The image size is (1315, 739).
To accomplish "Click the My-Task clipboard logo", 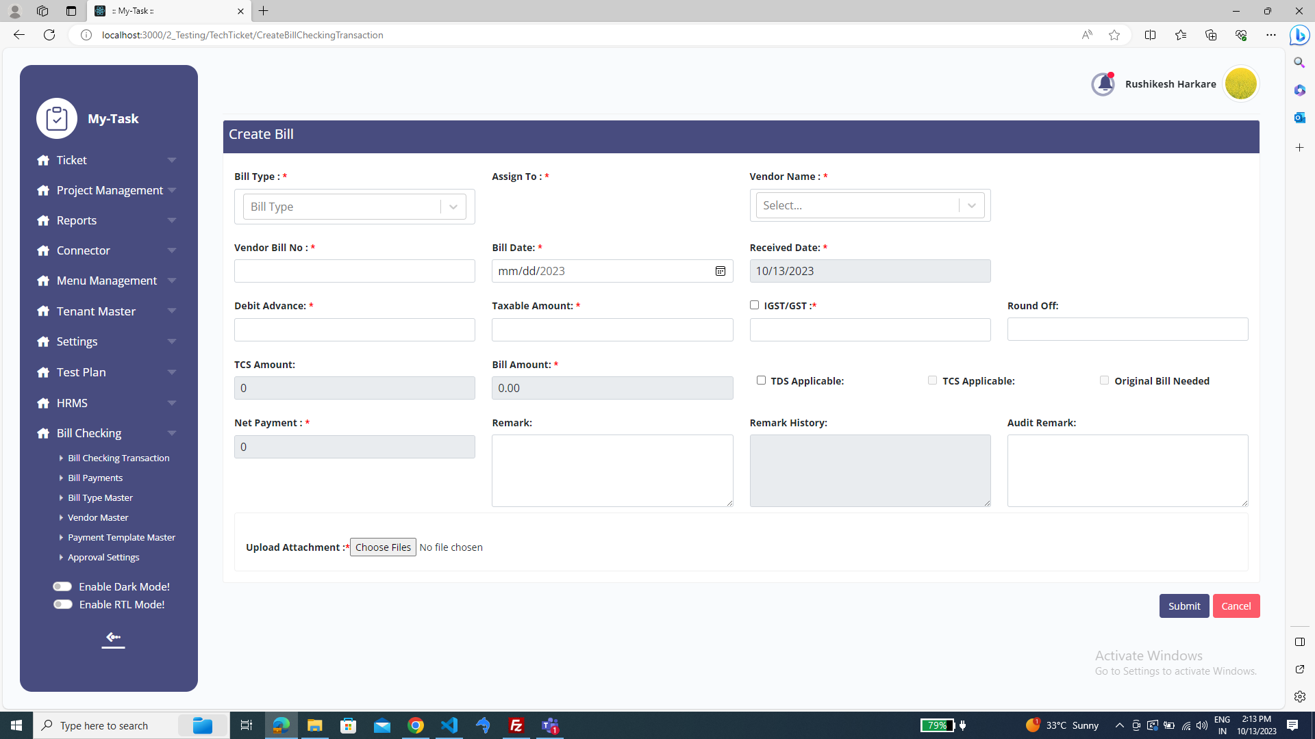I will pyautogui.click(x=57, y=118).
